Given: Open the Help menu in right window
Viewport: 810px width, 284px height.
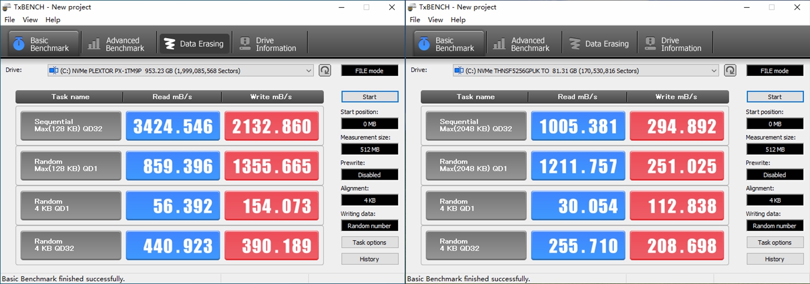Looking at the screenshot, I should (458, 19).
